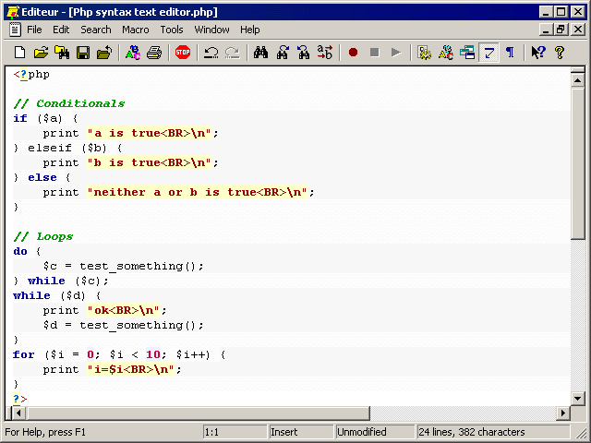Toggle word wrap with the pressed Z-arrow button
The image size is (591, 443).
488,53
